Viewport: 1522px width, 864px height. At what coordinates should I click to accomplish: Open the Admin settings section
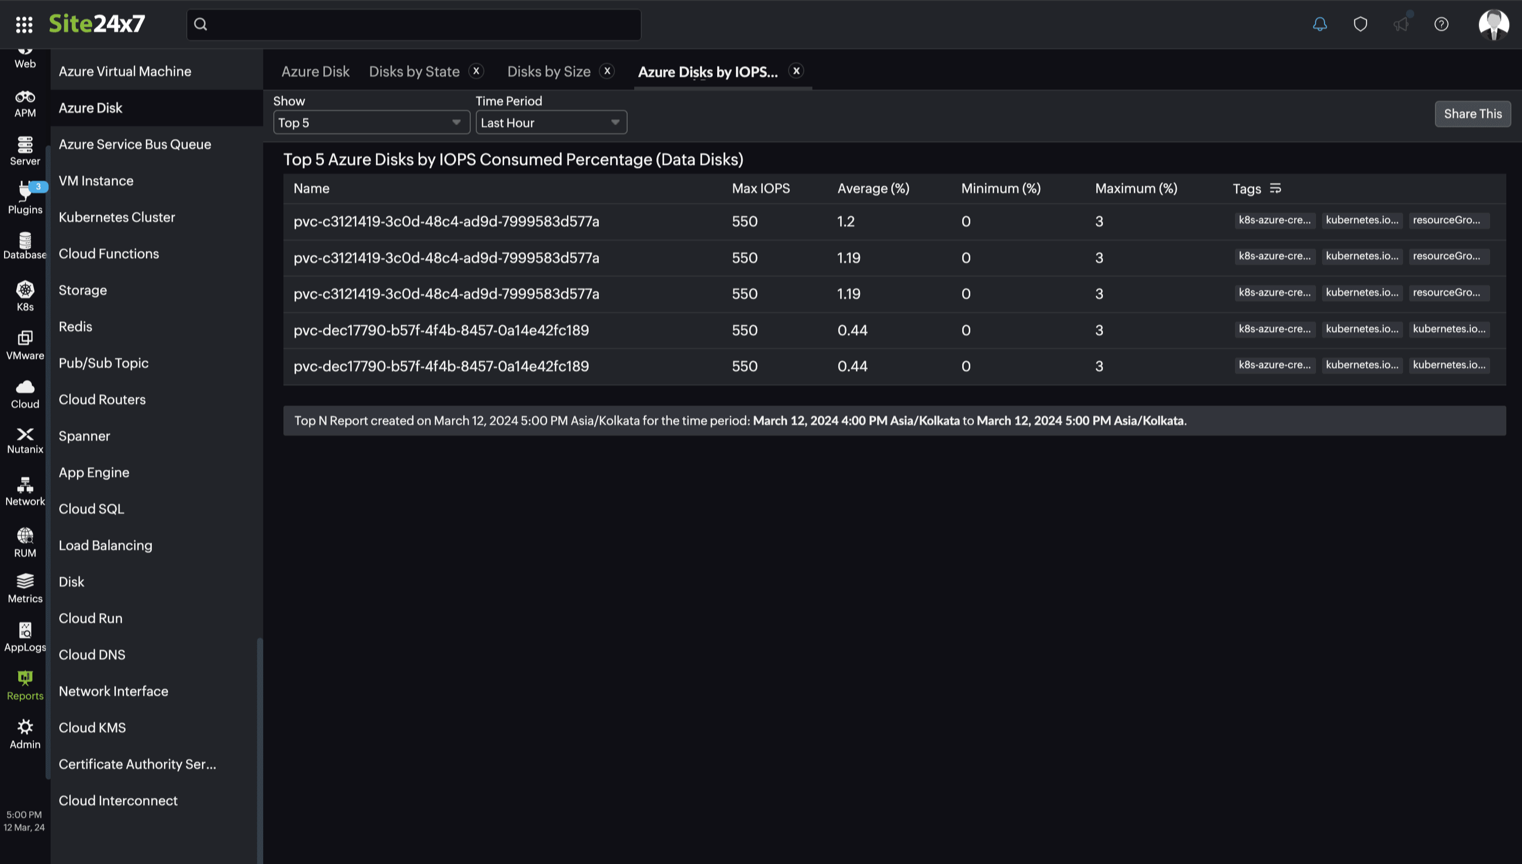click(x=24, y=731)
